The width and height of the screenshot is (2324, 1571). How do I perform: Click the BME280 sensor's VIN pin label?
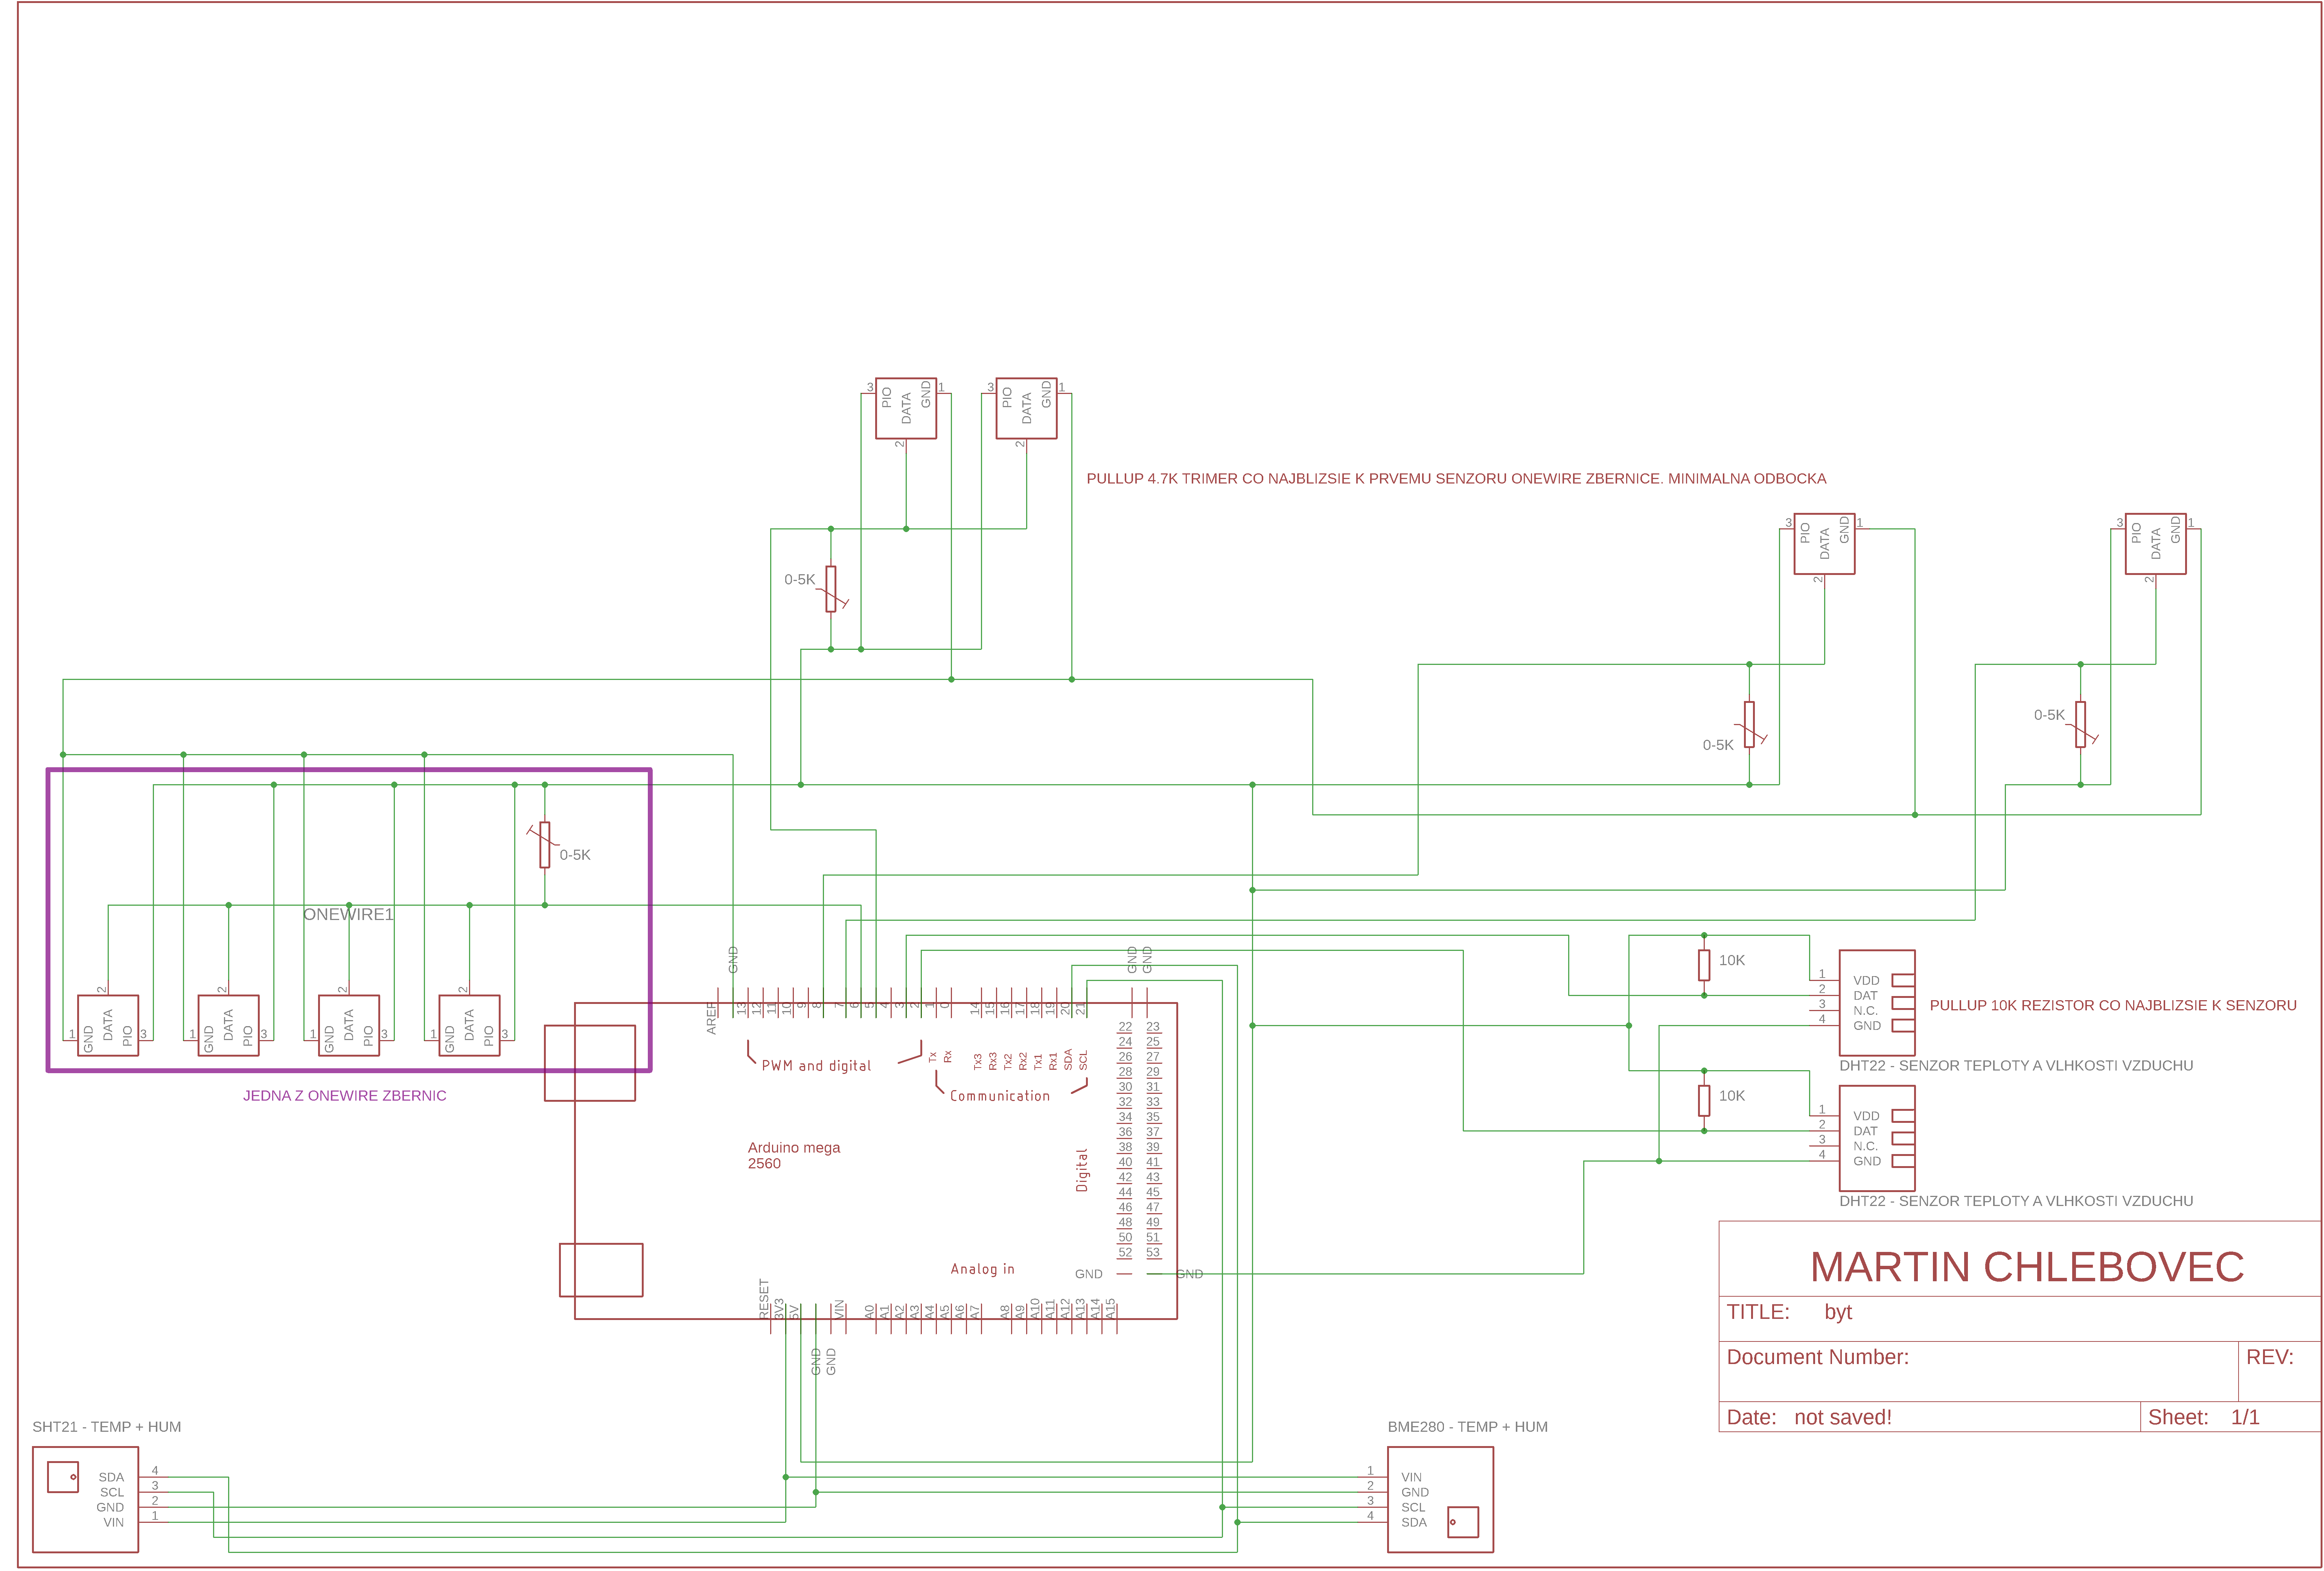pyautogui.click(x=1411, y=1477)
